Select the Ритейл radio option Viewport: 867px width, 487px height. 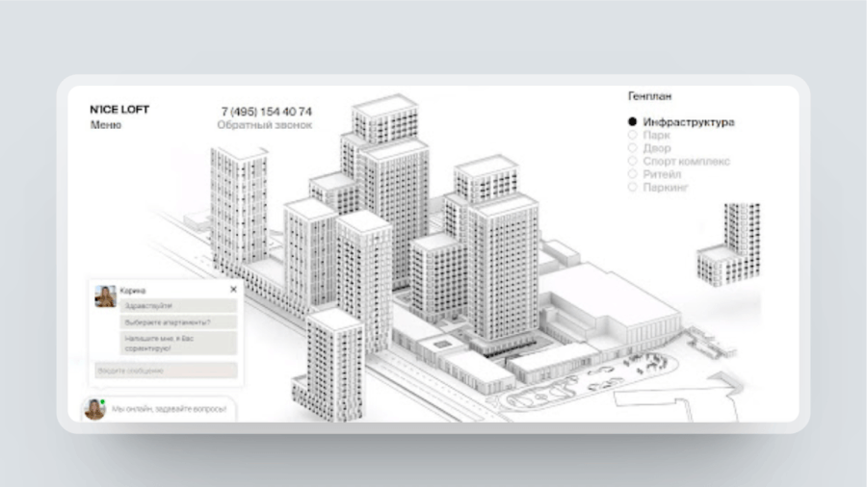(655, 174)
